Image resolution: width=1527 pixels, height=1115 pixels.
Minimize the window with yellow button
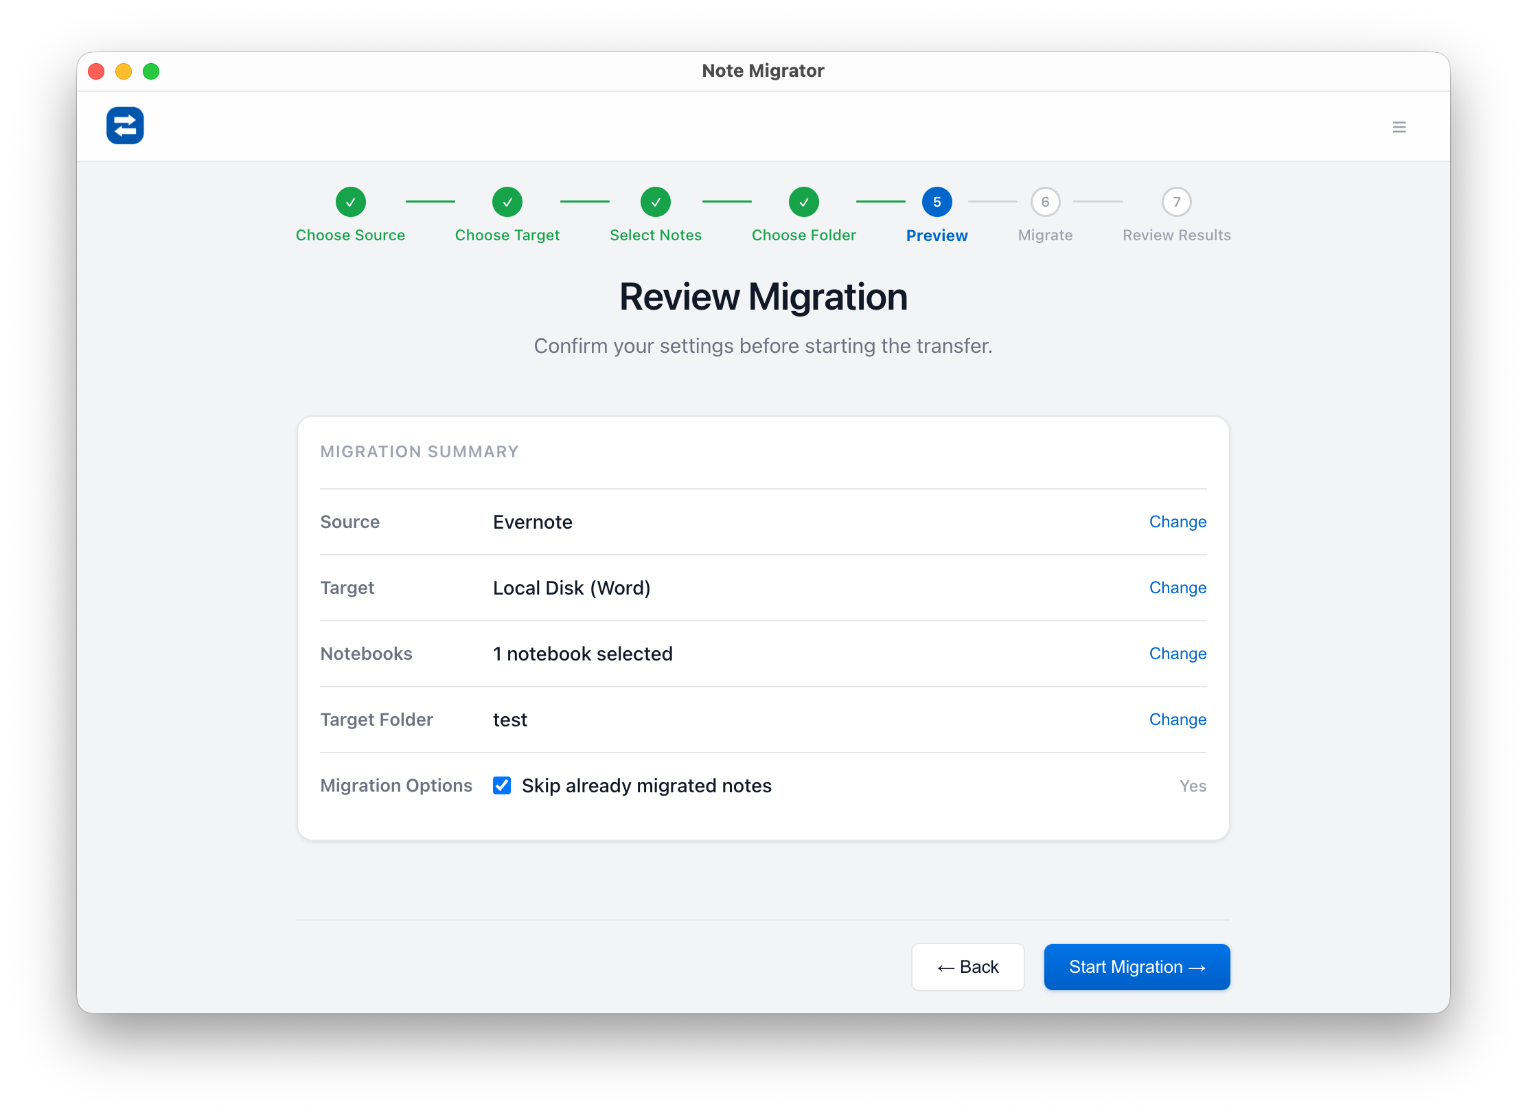tap(124, 71)
